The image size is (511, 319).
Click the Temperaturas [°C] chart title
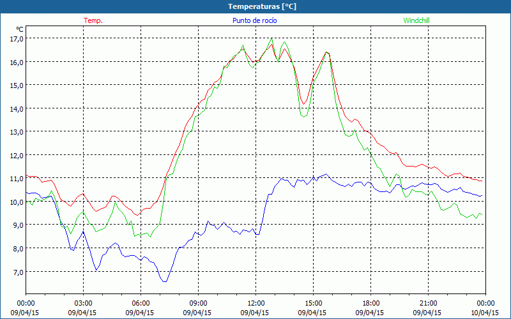pyautogui.click(x=262, y=6)
